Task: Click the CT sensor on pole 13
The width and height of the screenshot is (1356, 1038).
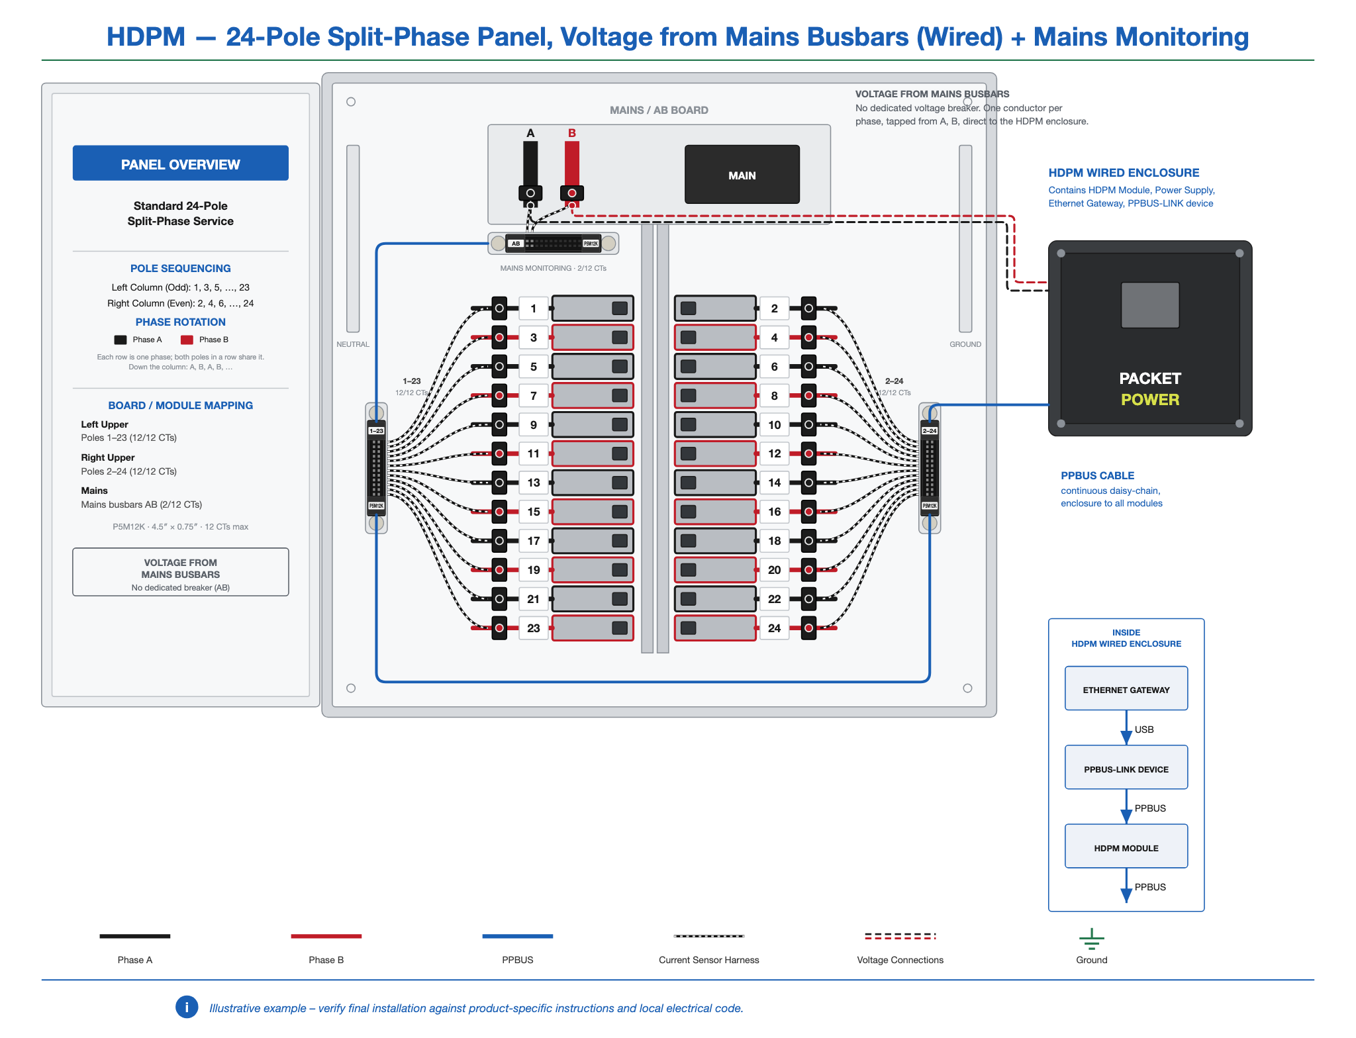Action: tap(499, 483)
